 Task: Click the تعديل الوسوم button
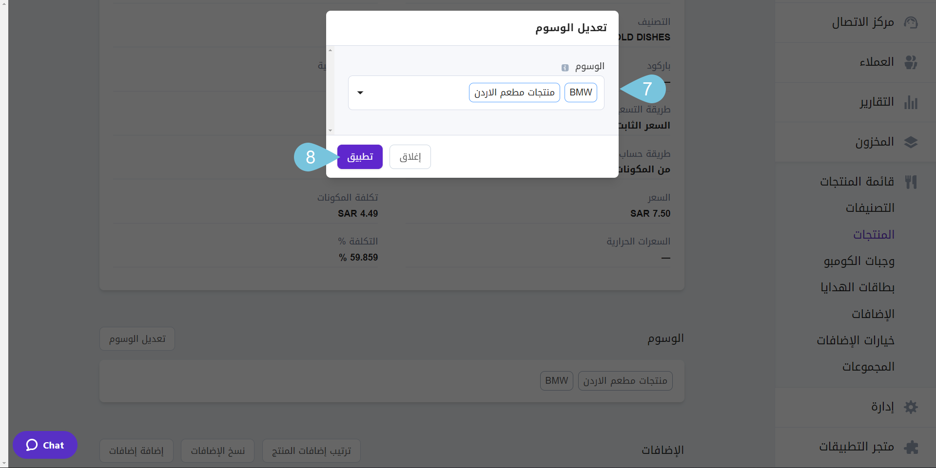click(x=137, y=339)
